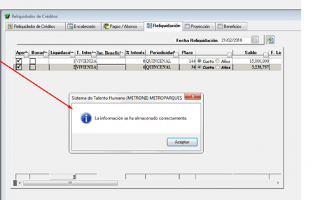Click the Fecha Reliquidación date field
This screenshot has height=200, width=320.
tap(235, 40)
